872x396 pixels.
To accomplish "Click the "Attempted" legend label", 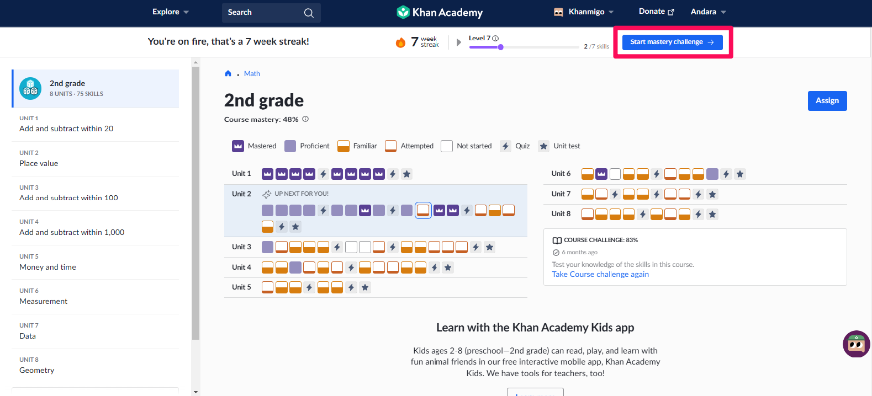I will point(417,146).
